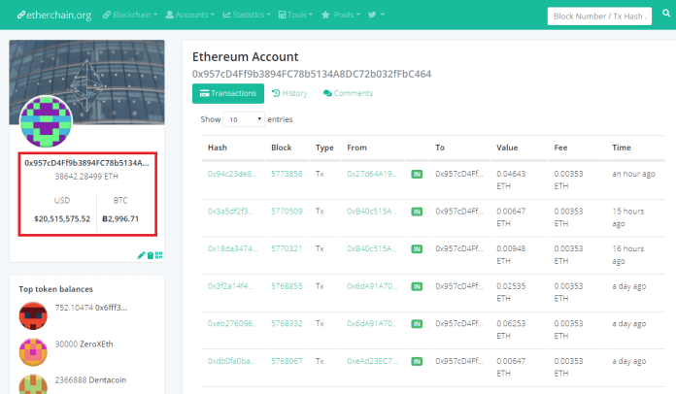Open the Pools menu

pos(341,15)
